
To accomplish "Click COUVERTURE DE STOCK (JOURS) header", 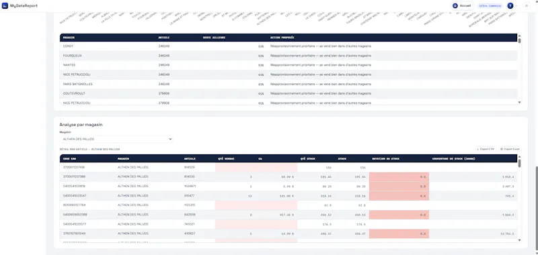I will click(x=453, y=158).
